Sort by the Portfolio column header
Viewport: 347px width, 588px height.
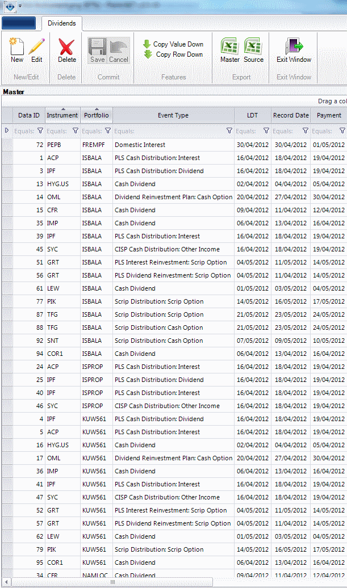tap(97, 115)
